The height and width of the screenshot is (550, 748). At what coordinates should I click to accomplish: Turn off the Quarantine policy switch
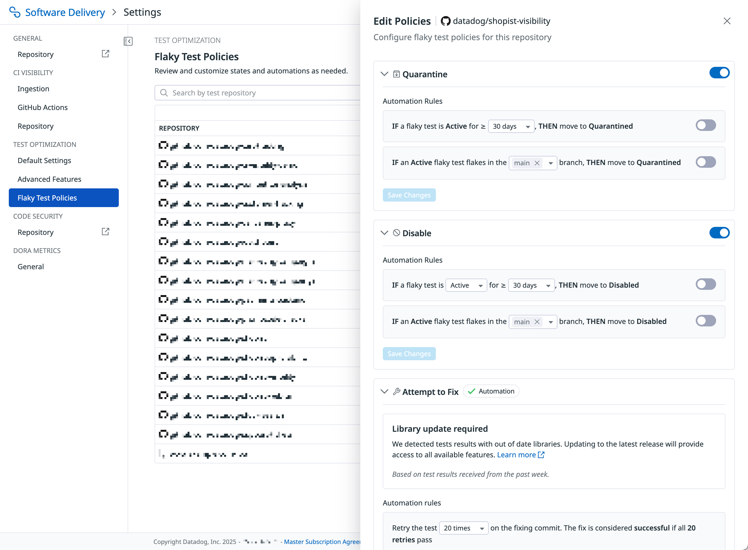coord(719,73)
